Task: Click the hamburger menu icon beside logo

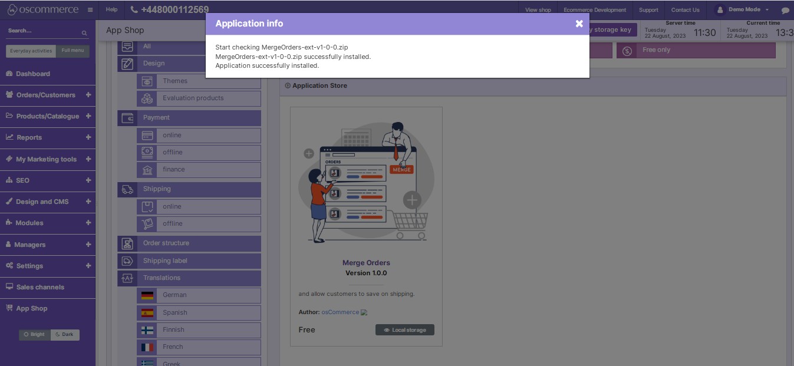Action: (x=90, y=10)
